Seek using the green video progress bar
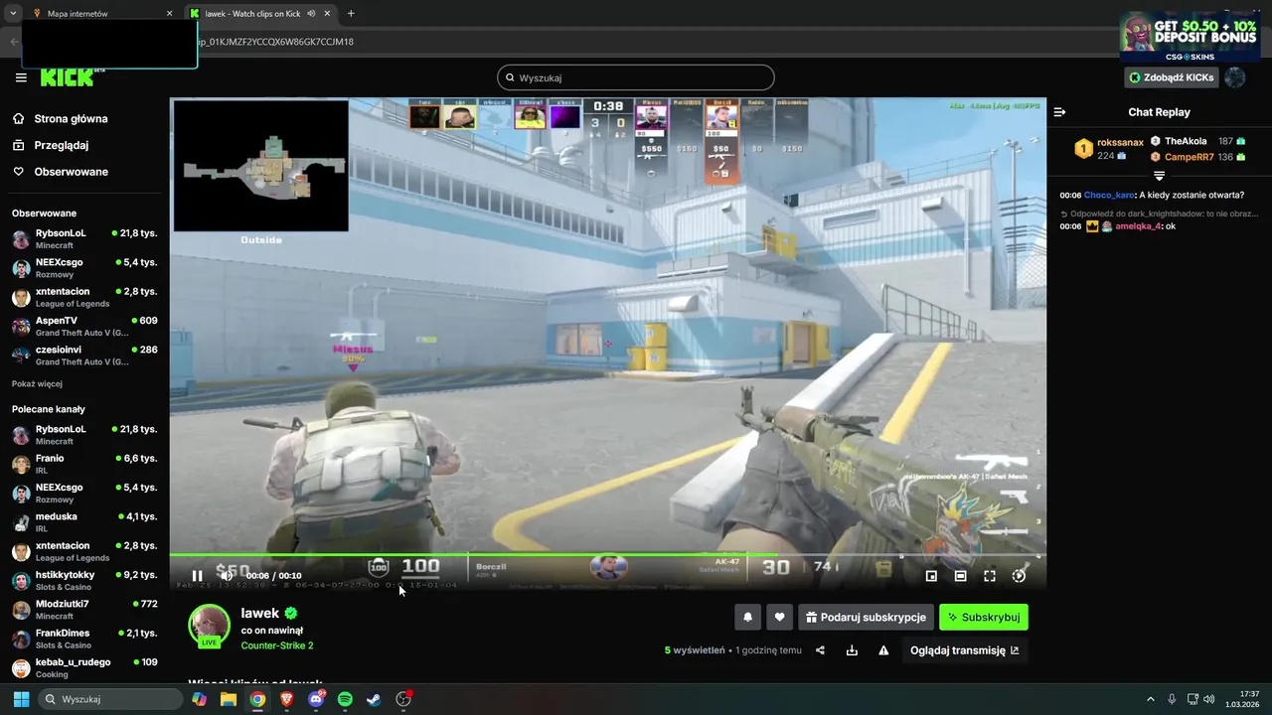Image resolution: width=1272 pixels, height=715 pixels. 607,555
